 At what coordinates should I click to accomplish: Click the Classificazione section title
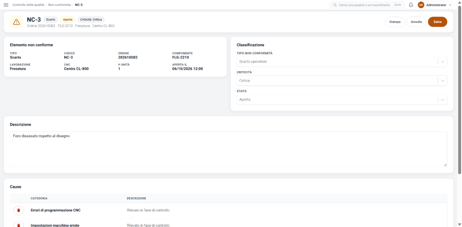[x=250, y=45]
